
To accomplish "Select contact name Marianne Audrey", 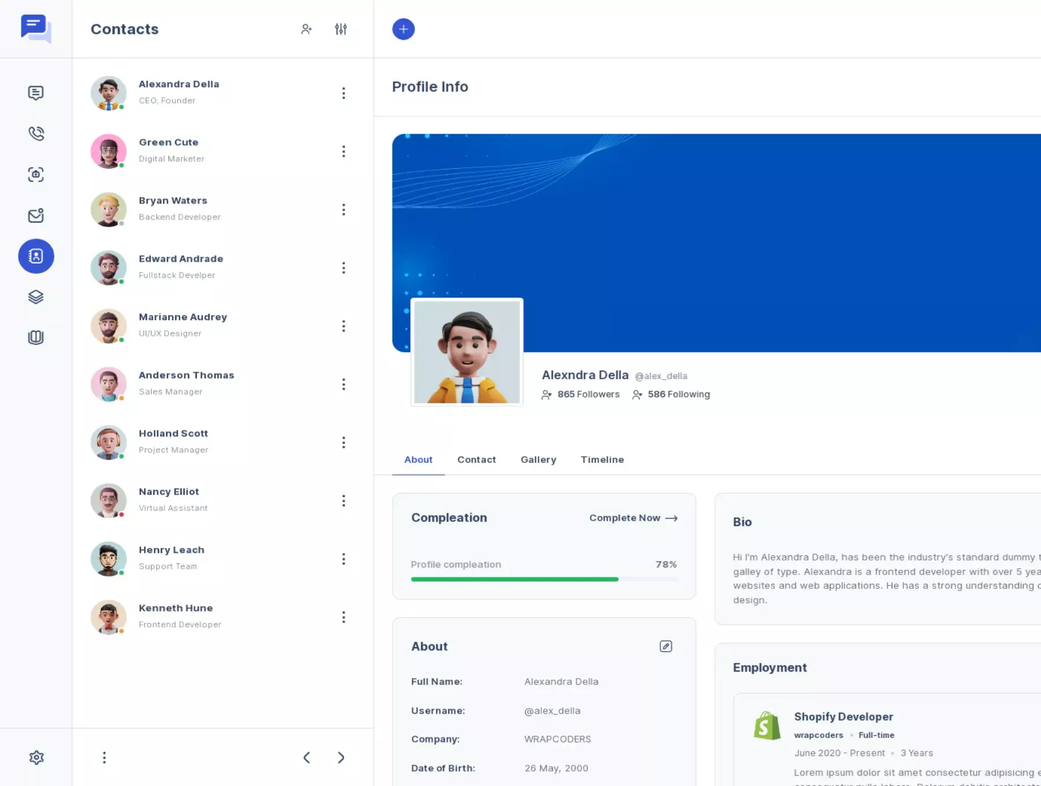I will pos(183,317).
